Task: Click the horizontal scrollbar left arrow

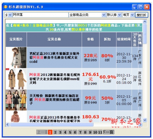Action: [7, 125]
